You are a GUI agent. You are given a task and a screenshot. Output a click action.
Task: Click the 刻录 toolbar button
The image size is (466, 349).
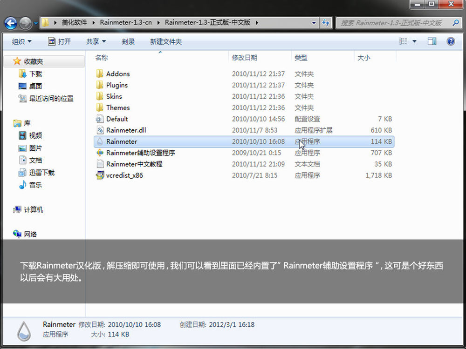click(x=128, y=41)
